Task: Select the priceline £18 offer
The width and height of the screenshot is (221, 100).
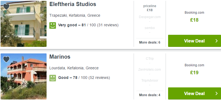Action: coord(150,8)
